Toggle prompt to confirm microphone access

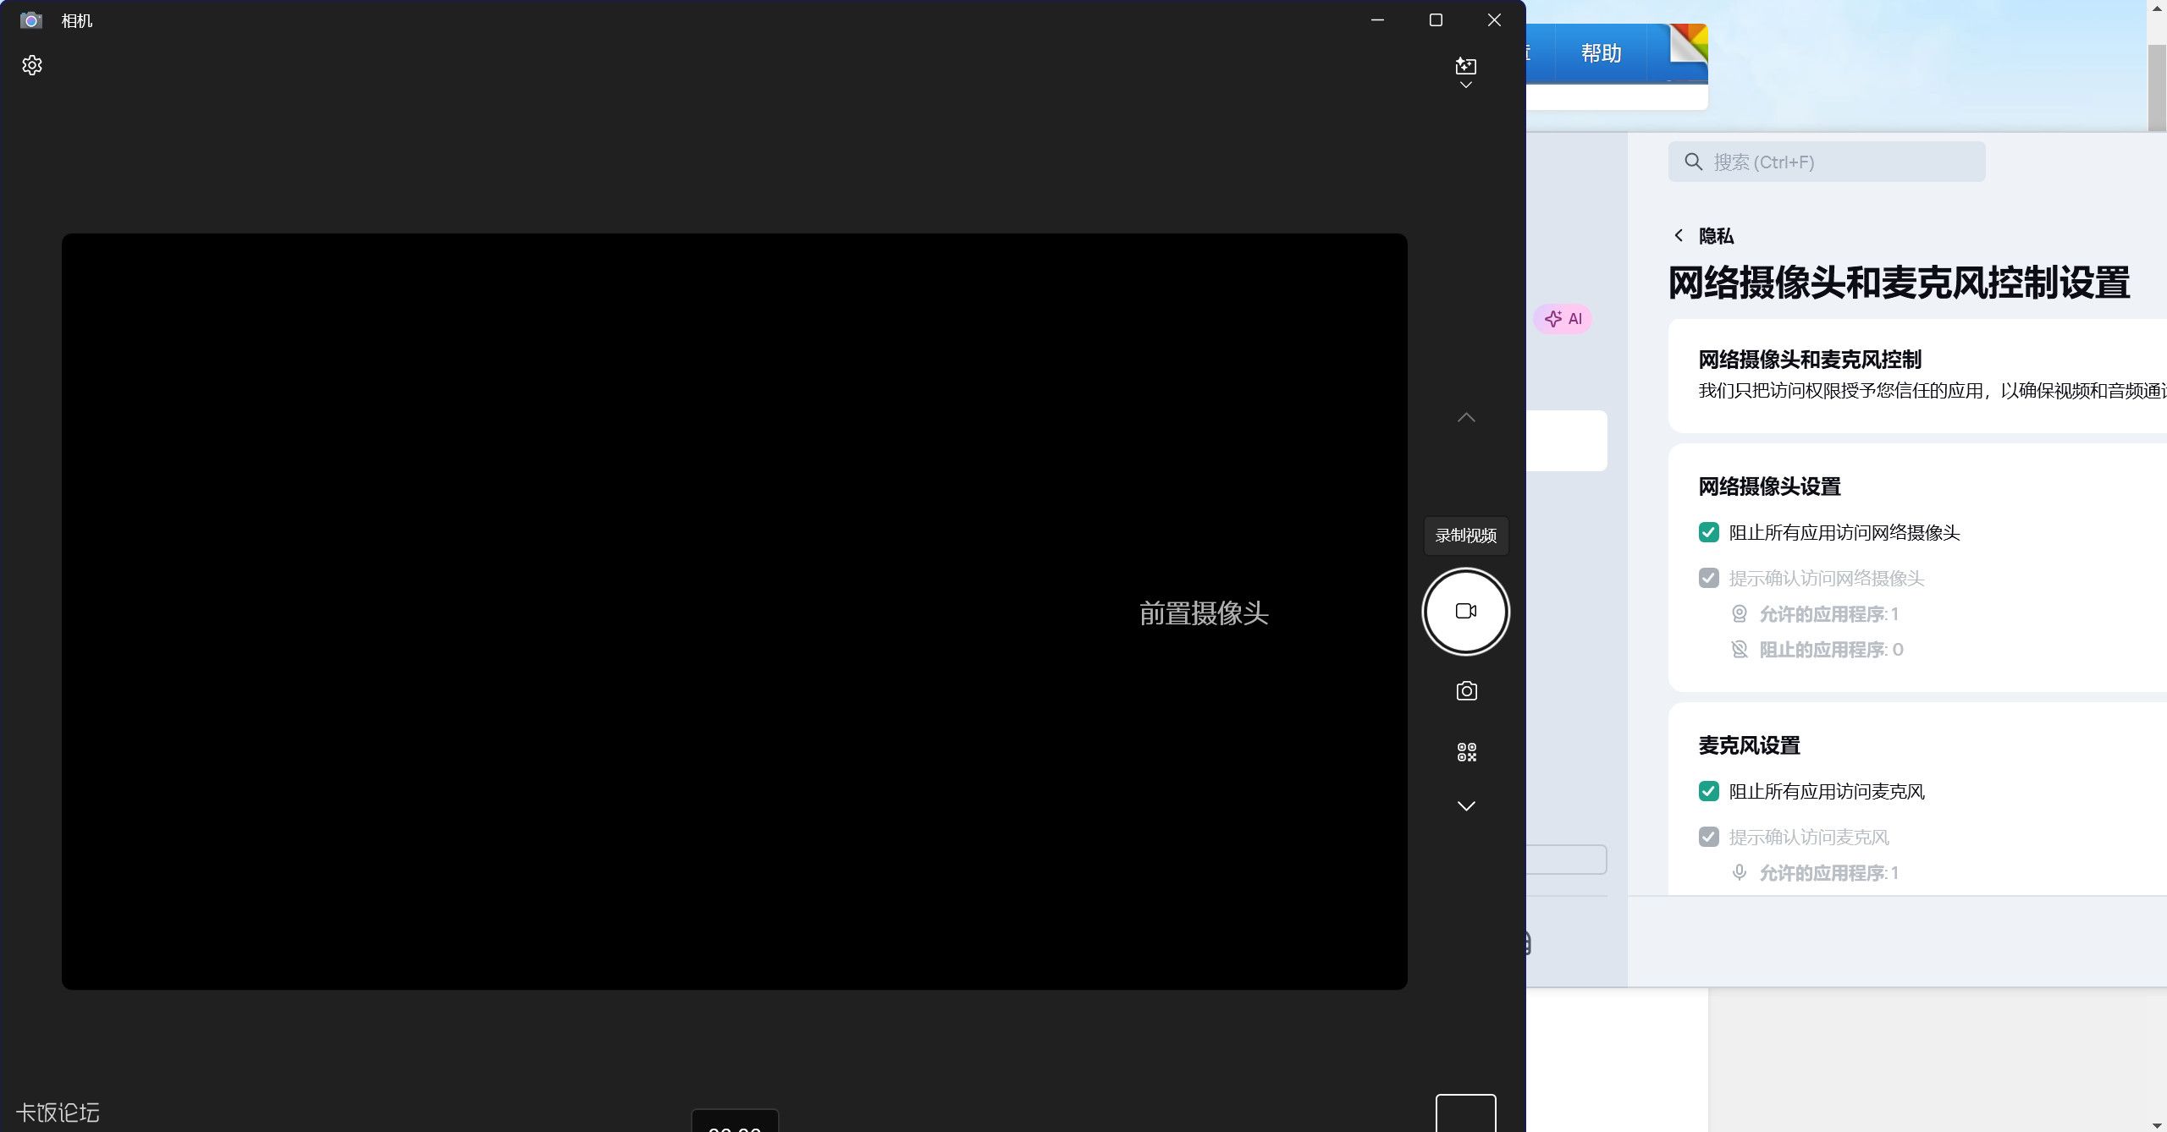coord(1709,837)
